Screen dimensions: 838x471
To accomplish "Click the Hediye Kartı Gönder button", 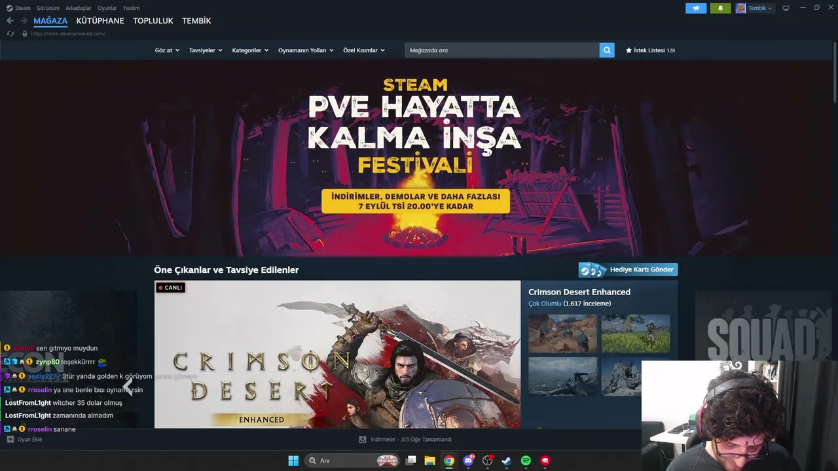I will pyautogui.click(x=628, y=270).
